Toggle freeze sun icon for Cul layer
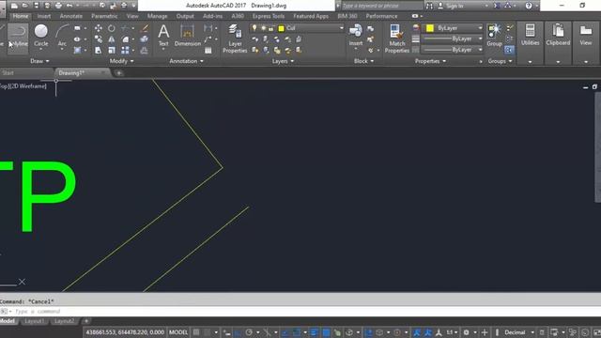The width and height of the screenshot is (601, 338). coord(263,28)
